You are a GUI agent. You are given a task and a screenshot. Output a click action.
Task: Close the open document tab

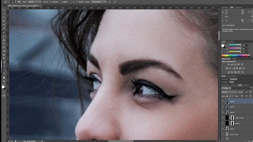tap(41, 6)
